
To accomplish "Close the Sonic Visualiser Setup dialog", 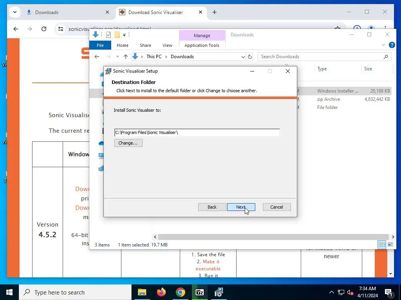I will [x=288, y=71].
